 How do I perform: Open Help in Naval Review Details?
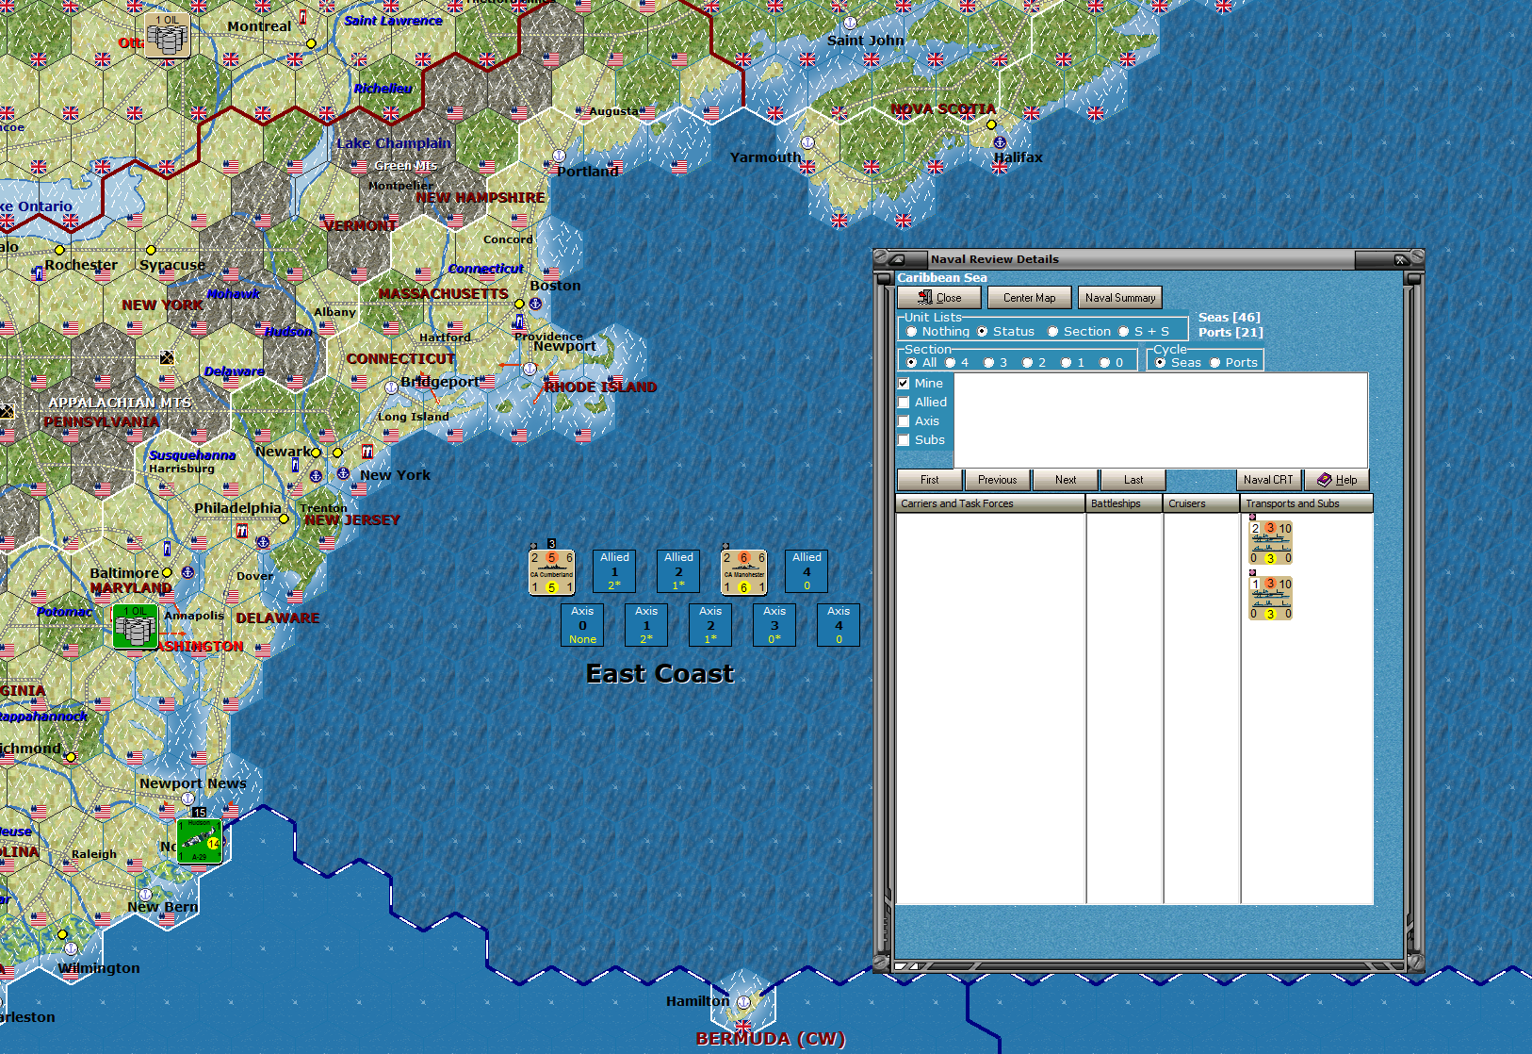[1337, 480]
